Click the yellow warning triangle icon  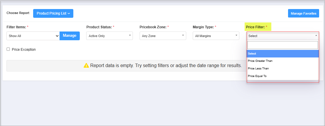click(x=86, y=66)
